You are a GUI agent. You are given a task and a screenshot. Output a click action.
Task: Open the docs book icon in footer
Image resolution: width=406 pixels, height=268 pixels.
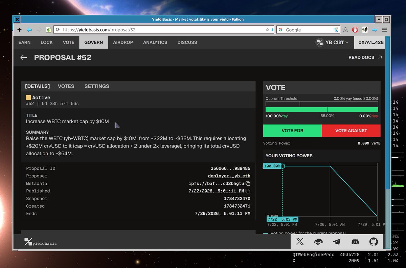tap(318, 242)
